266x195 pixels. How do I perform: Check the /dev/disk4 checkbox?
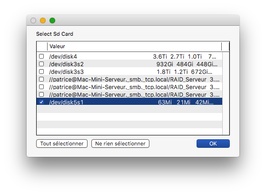click(41, 56)
